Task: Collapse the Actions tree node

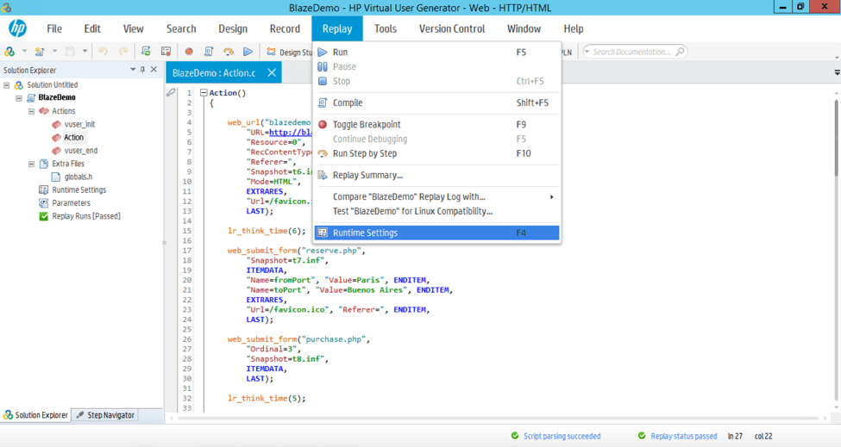Action: 32,111
